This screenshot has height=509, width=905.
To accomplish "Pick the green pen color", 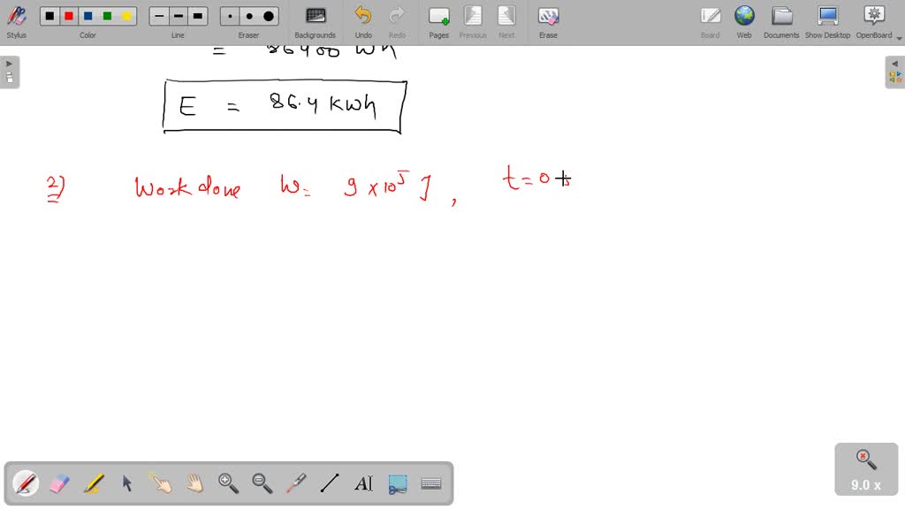I will pos(107,16).
